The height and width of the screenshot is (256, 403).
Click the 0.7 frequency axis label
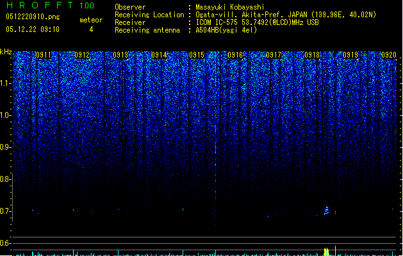(x=5, y=211)
